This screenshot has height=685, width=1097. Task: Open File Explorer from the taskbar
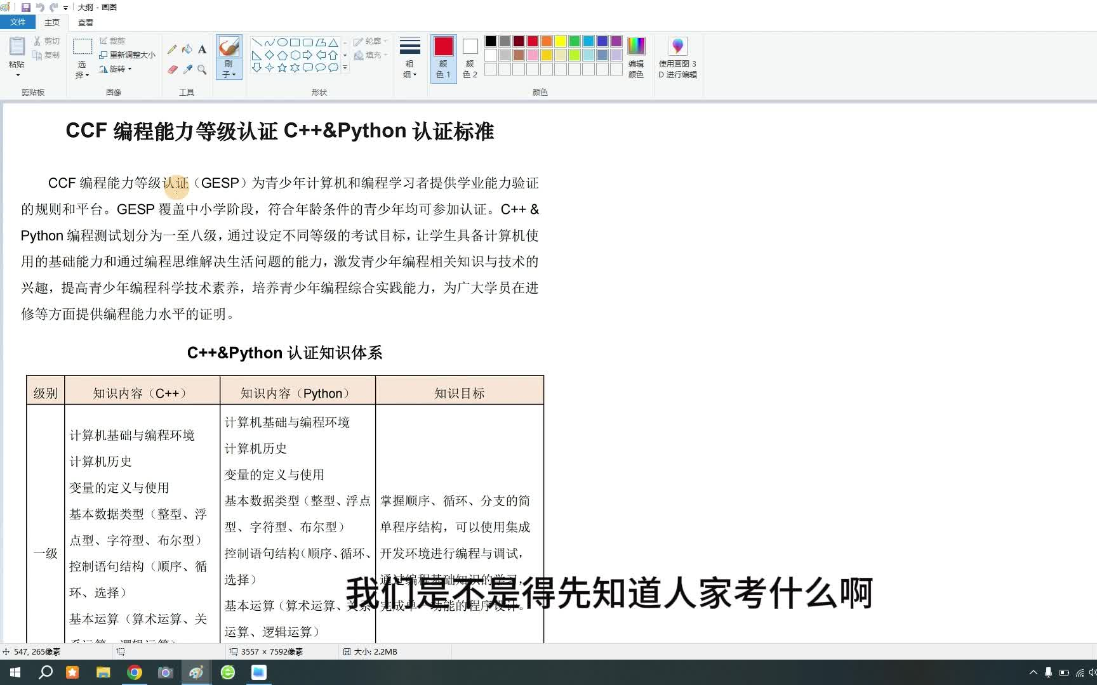point(103,672)
